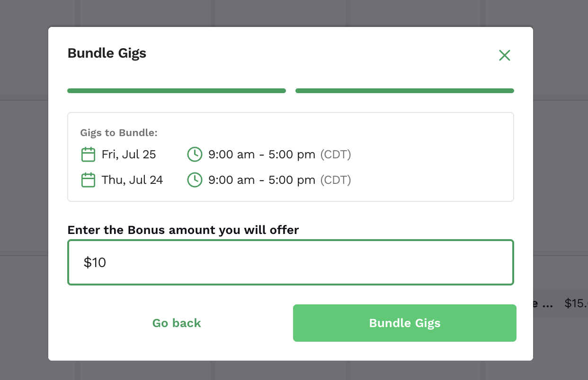This screenshot has height=380, width=588.
Task: Go back to the previous step
Action: (177, 323)
